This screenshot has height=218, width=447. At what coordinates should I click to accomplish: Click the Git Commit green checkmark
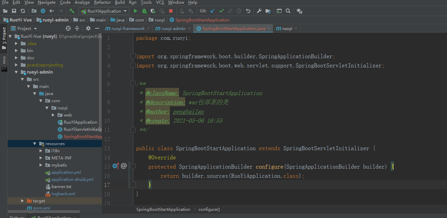click(x=221, y=11)
